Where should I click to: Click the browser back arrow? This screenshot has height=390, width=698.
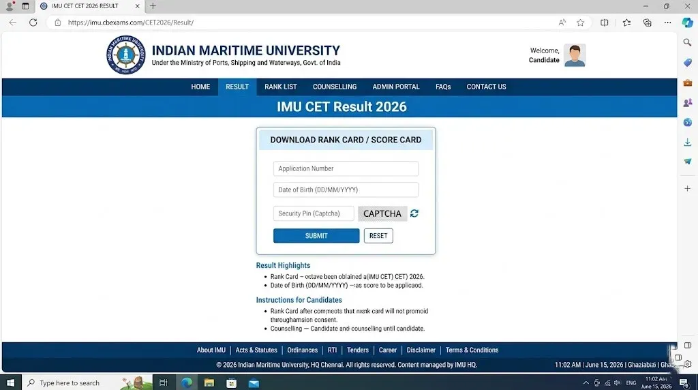click(x=12, y=22)
